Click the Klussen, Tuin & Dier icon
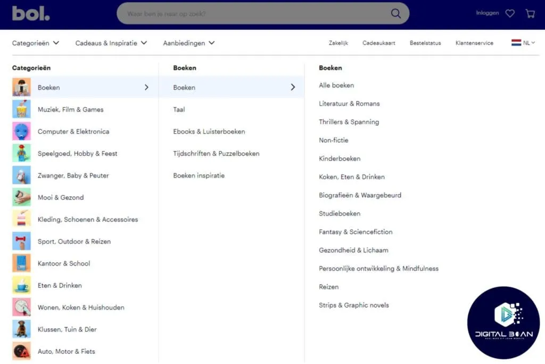 21,329
